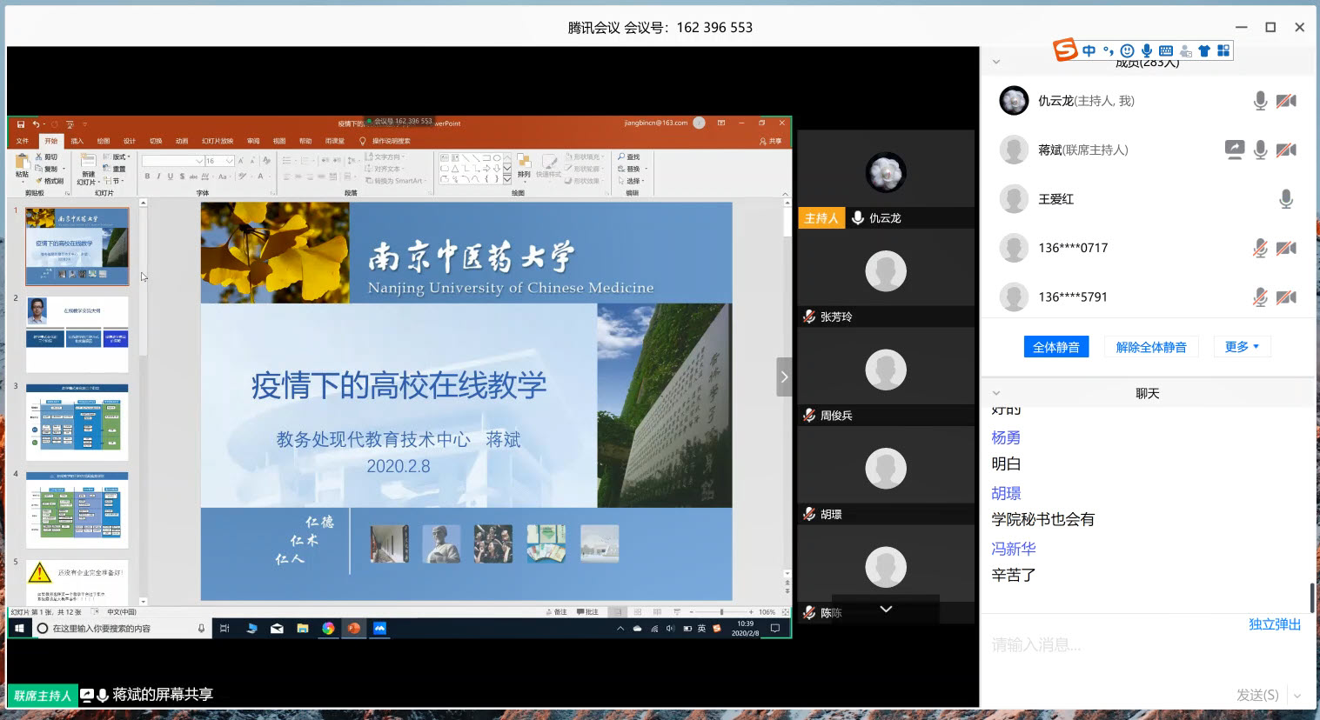Toggle microphone for 蒋斌 in members list
Image resolution: width=1320 pixels, height=720 pixels.
pos(1260,150)
